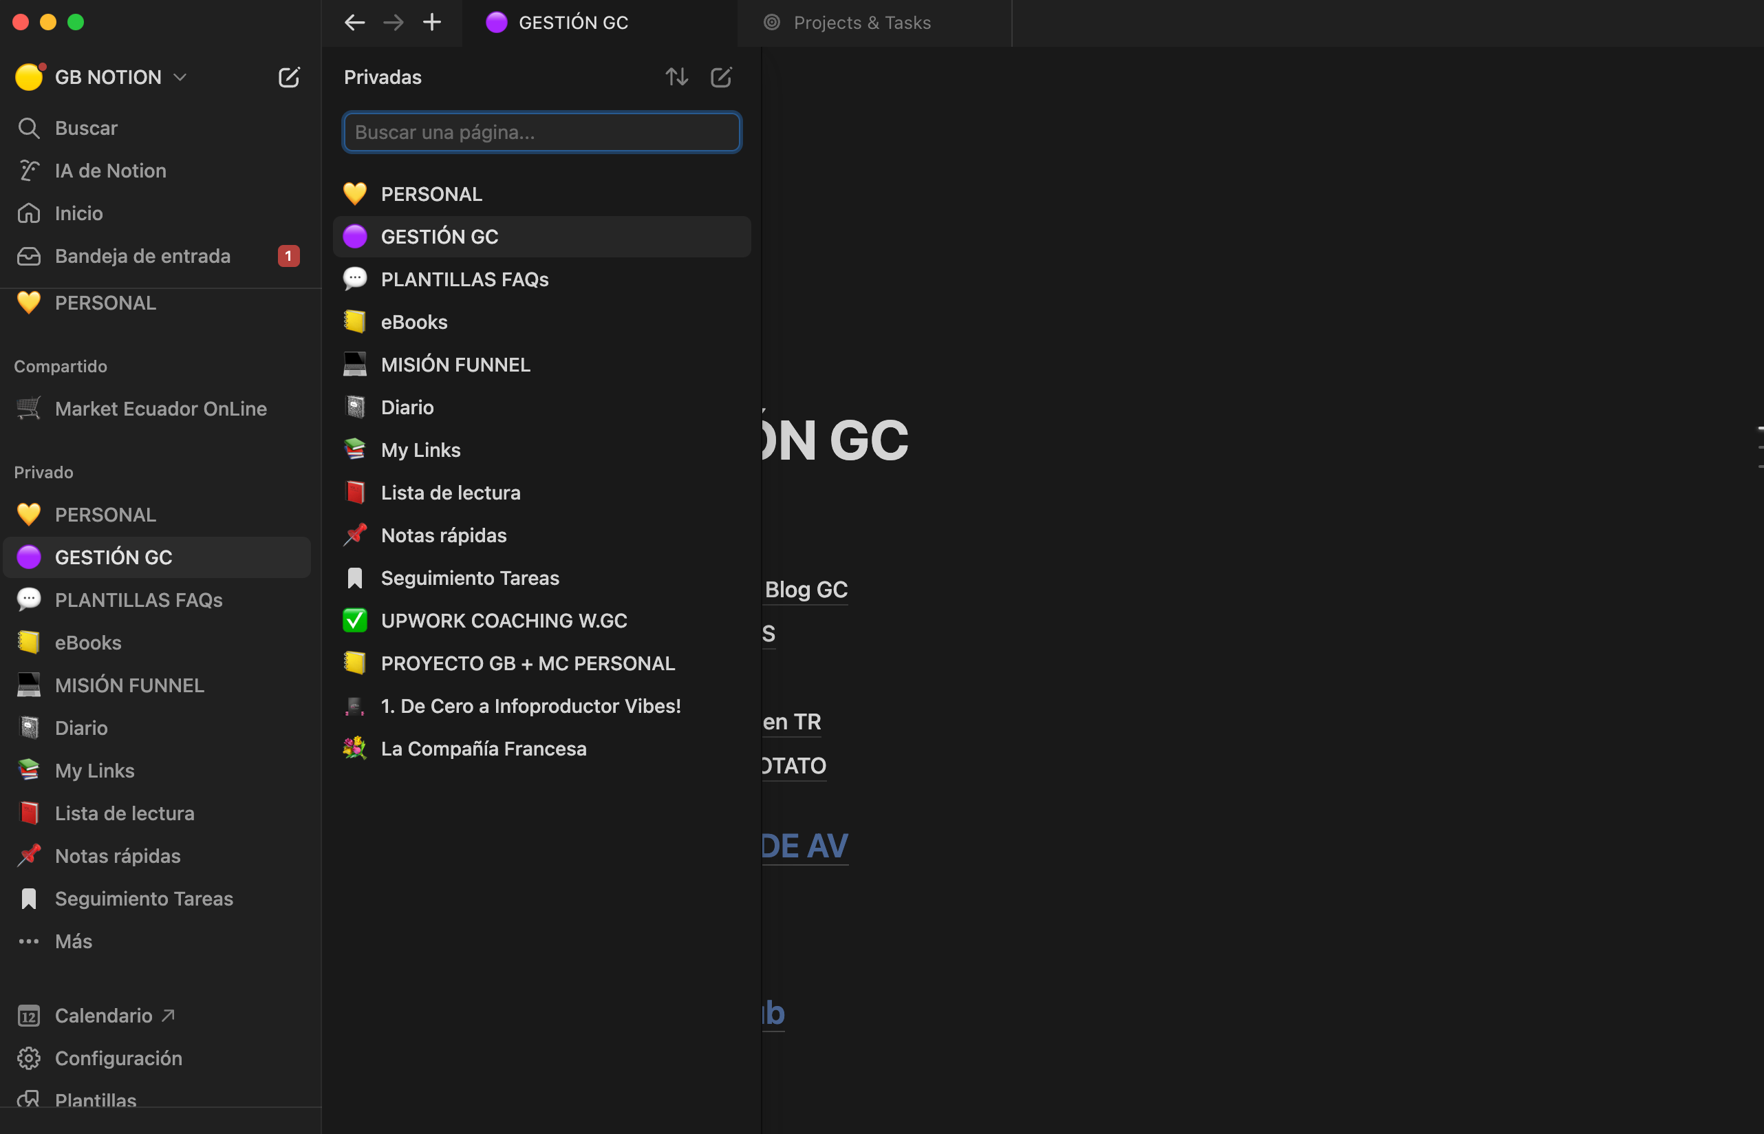Open Diario in the left sidebar
Screen dimensions: 1764x1134
(156, 728)
